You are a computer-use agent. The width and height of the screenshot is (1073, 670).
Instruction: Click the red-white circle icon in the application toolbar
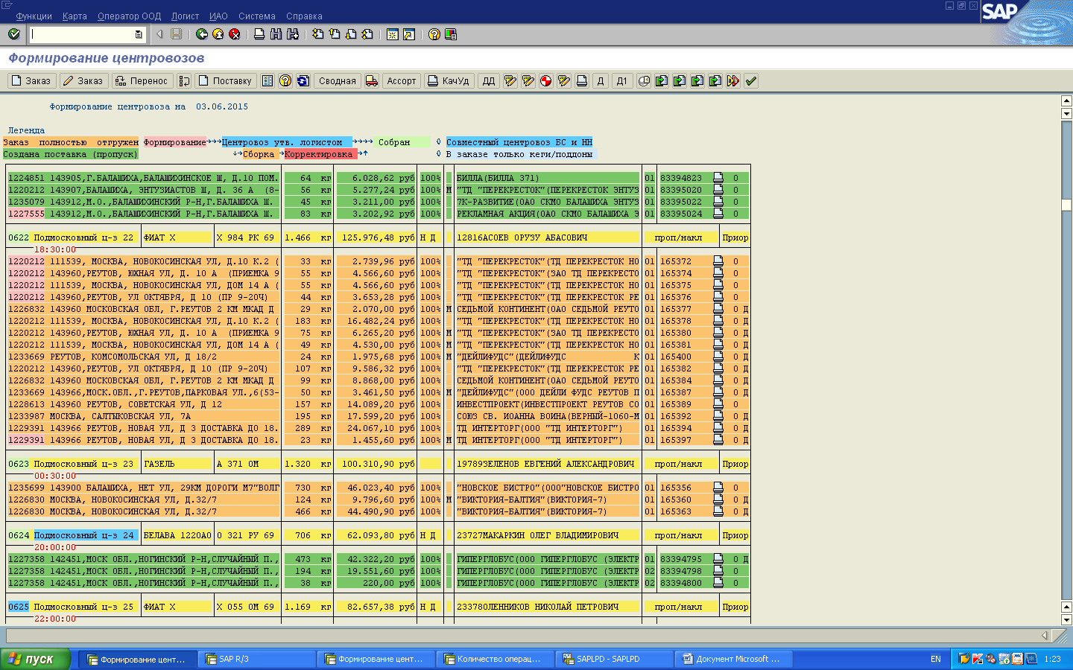545,81
